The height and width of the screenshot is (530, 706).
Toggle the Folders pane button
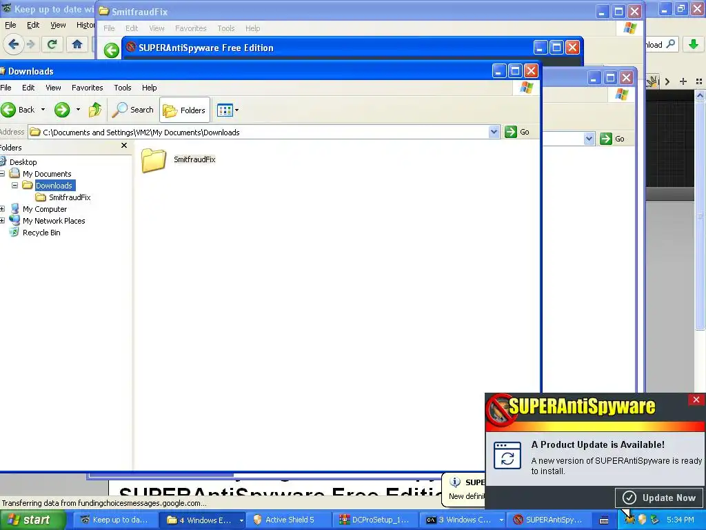(x=185, y=110)
